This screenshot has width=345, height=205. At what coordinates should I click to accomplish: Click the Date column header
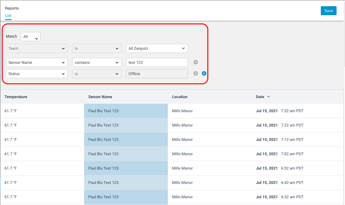260,97
